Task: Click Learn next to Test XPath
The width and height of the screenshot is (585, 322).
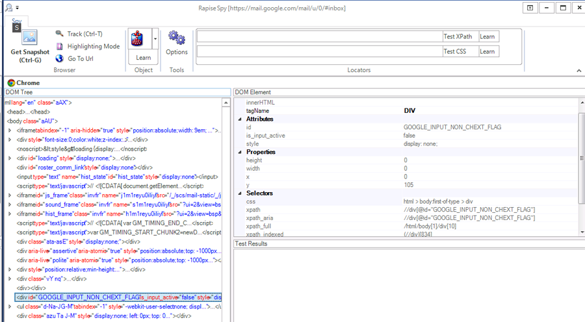Action: (x=487, y=37)
